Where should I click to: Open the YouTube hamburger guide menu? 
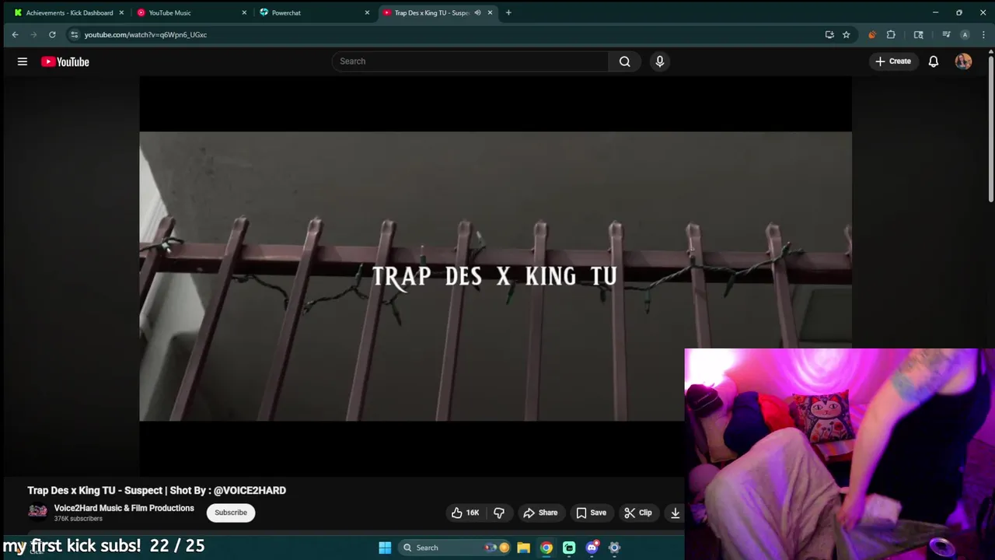point(23,61)
